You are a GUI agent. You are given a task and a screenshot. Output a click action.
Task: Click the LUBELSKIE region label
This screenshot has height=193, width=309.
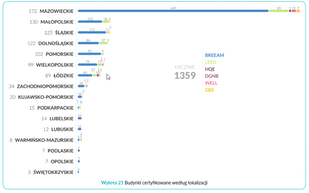pyautogui.click(x=62, y=118)
